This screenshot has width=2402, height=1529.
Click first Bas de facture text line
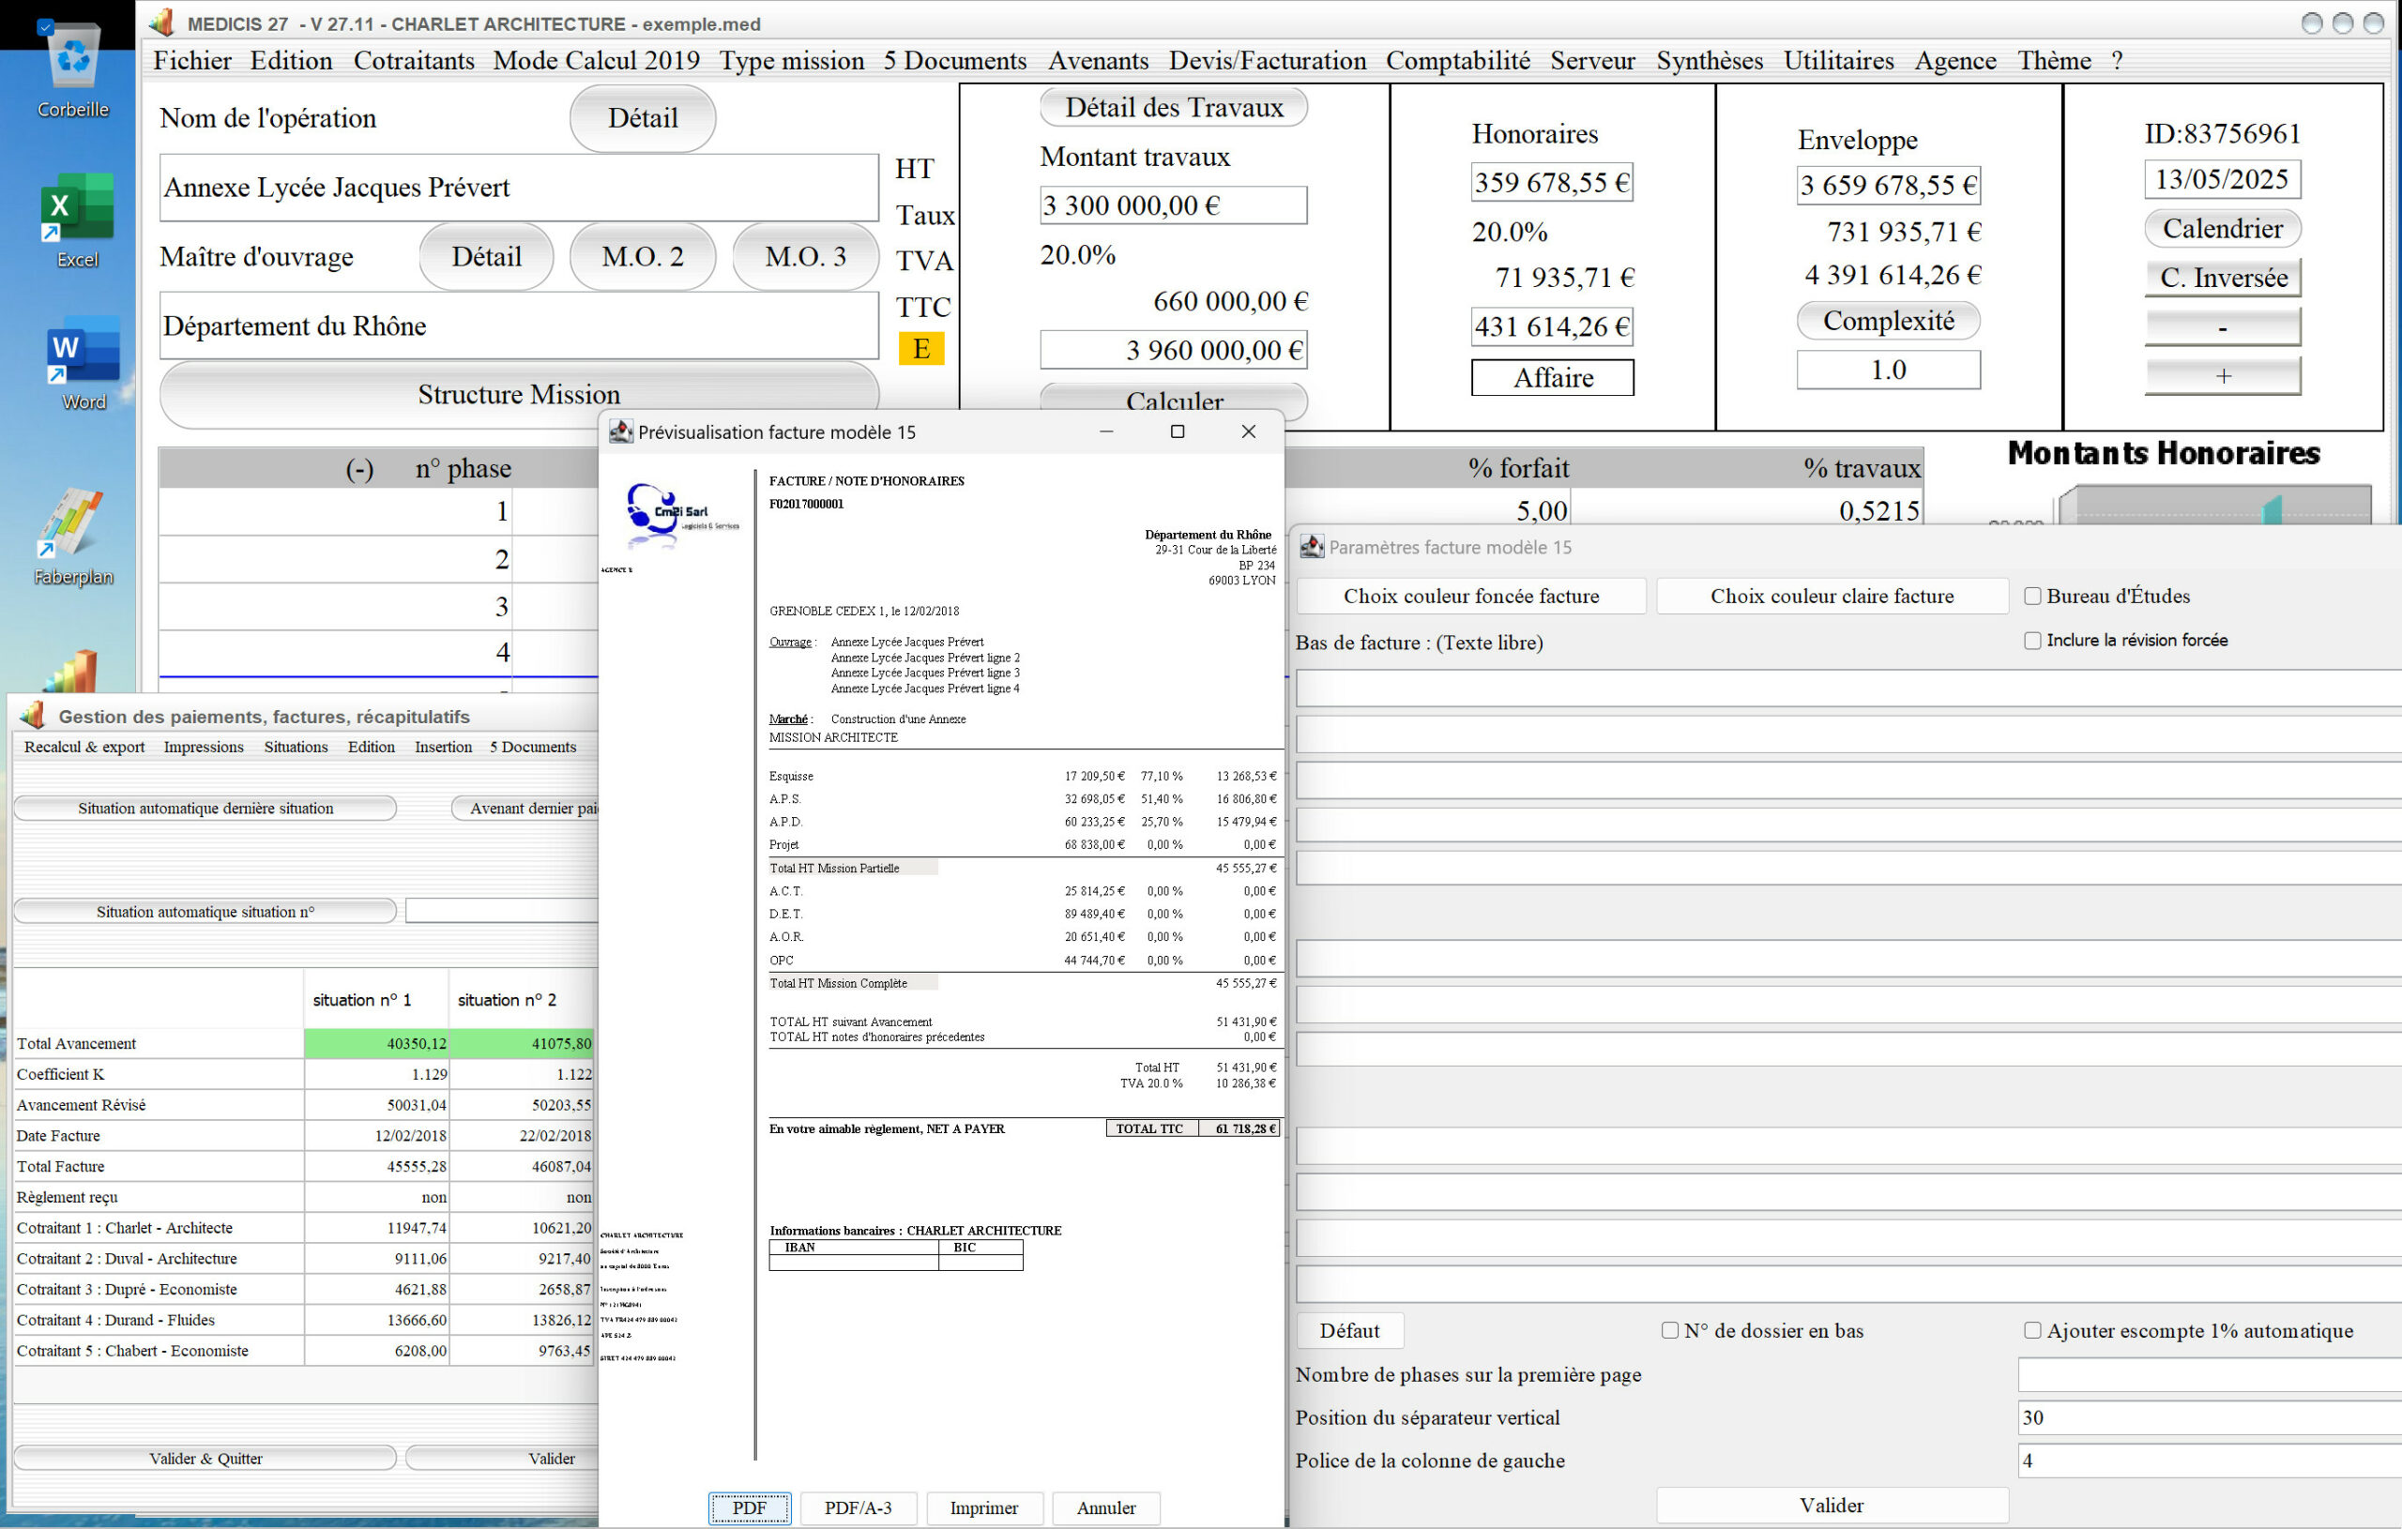click(x=1848, y=689)
